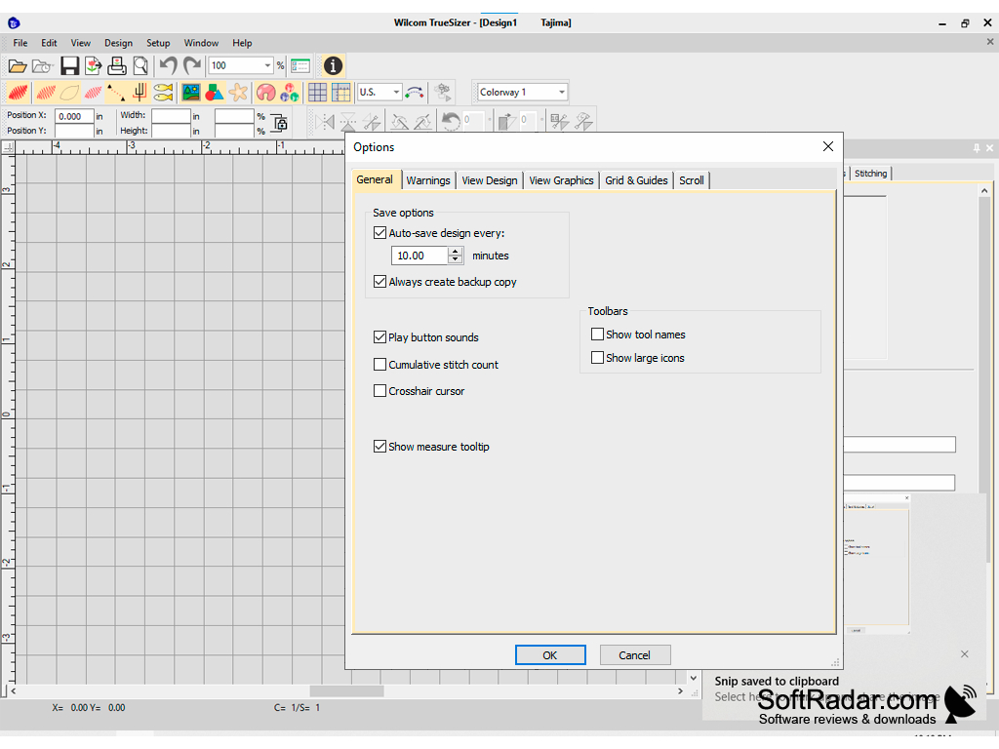Toggle the Show Grid icon
999x749 pixels.
tap(317, 93)
